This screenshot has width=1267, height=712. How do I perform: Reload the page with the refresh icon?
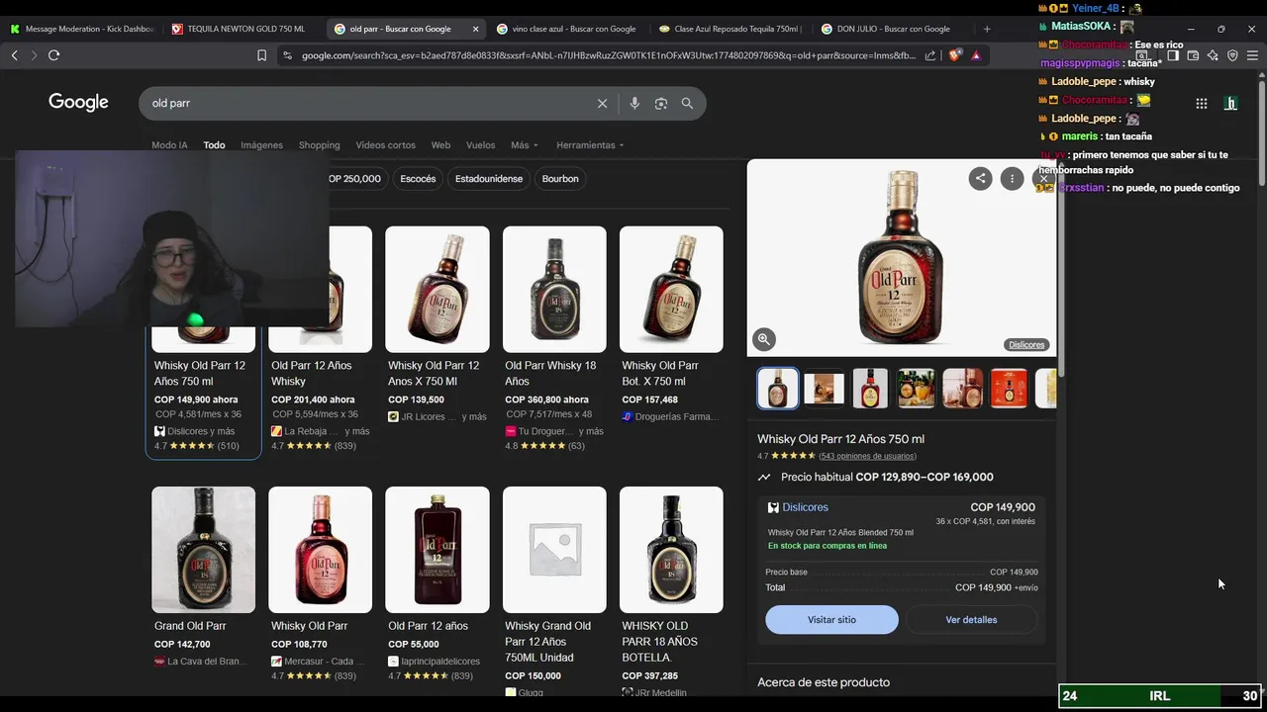click(53, 55)
